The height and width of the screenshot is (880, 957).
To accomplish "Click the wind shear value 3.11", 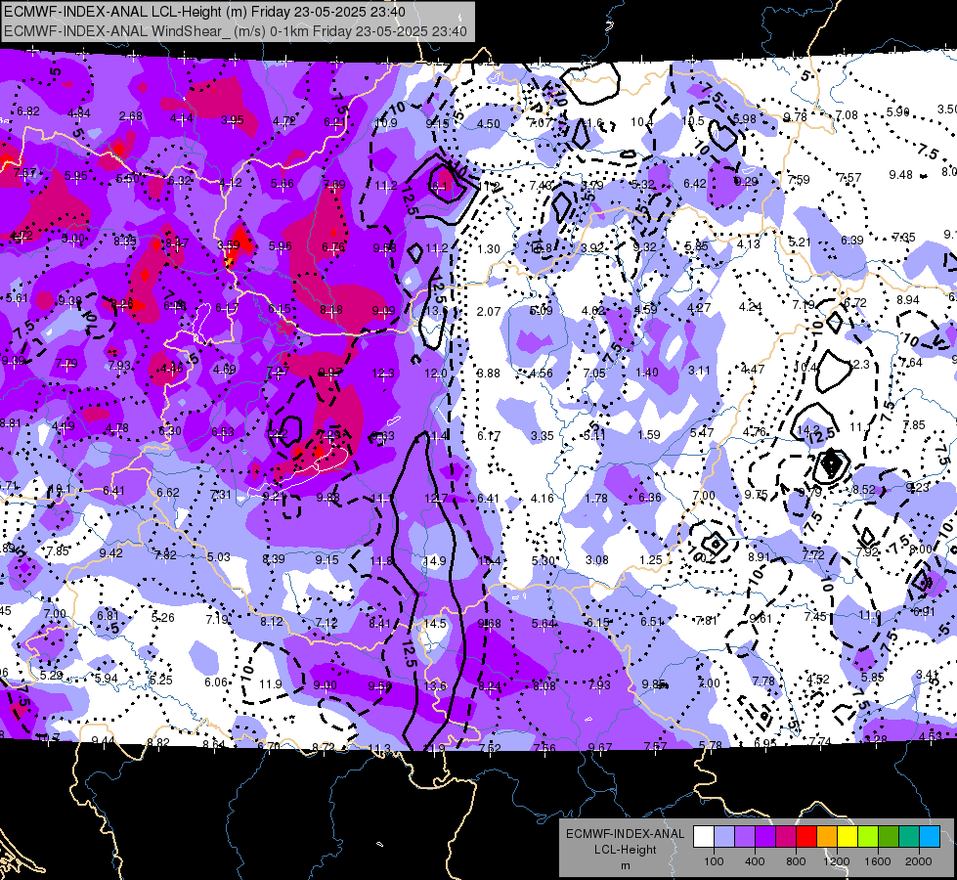I will (x=699, y=370).
